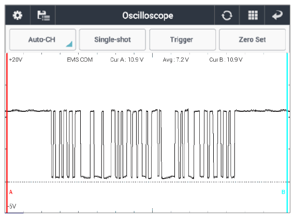Screen dimensions: 295x218
Task: Open the Auto-CH channel selector
Action: [42, 40]
